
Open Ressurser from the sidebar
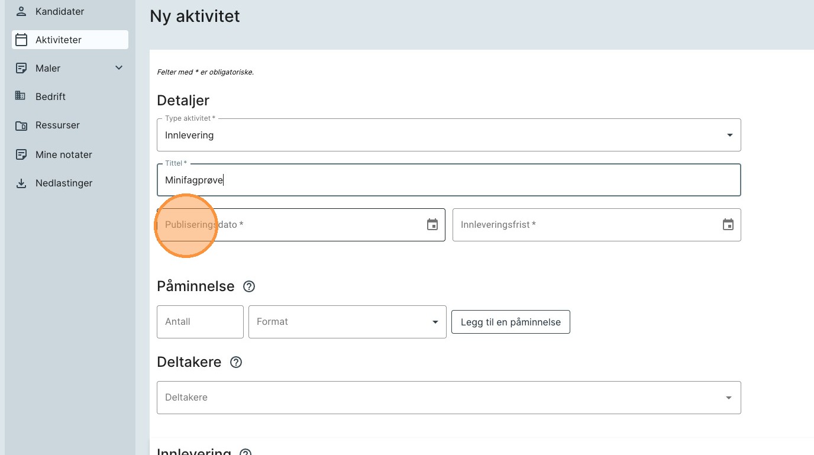(57, 125)
